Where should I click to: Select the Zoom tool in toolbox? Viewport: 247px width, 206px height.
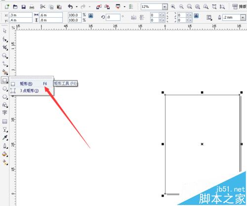5,56
